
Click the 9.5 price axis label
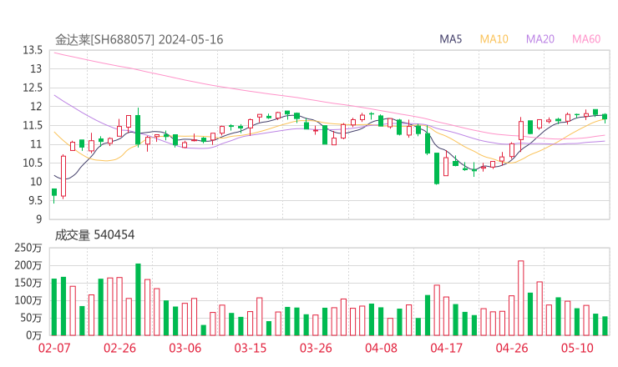(x=35, y=201)
